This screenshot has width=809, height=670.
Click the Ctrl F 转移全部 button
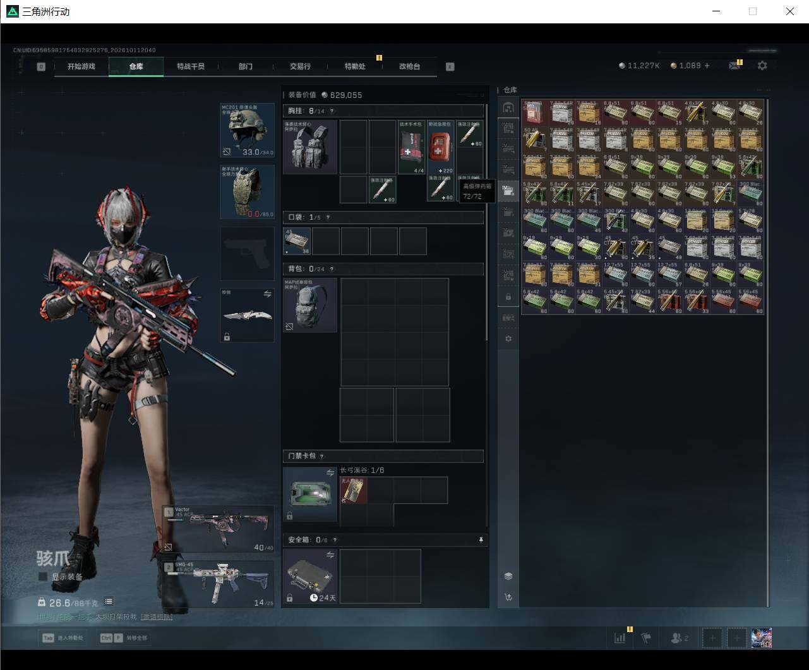124,638
